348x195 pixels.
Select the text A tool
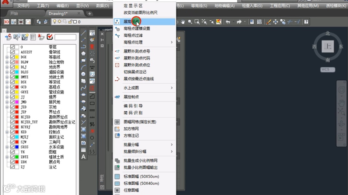(83, 157)
